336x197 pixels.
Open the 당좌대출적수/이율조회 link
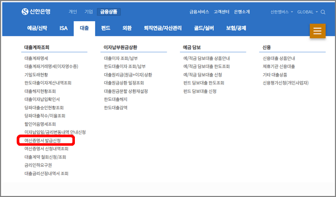point(45,116)
